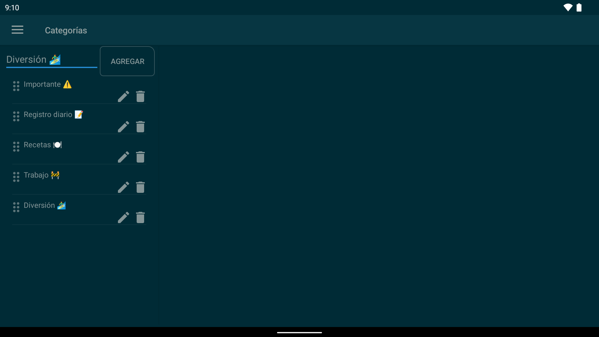Tap the bottom navigation gesture bar
The height and width of the screenshot is (337, 599).
(x=299, y=332)
